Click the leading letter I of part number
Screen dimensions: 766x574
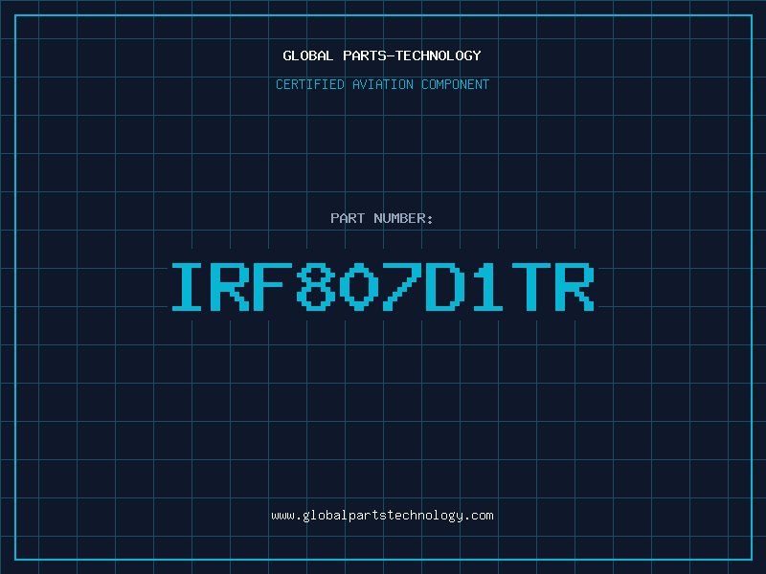pyautogui.click(x=186, y=287)
